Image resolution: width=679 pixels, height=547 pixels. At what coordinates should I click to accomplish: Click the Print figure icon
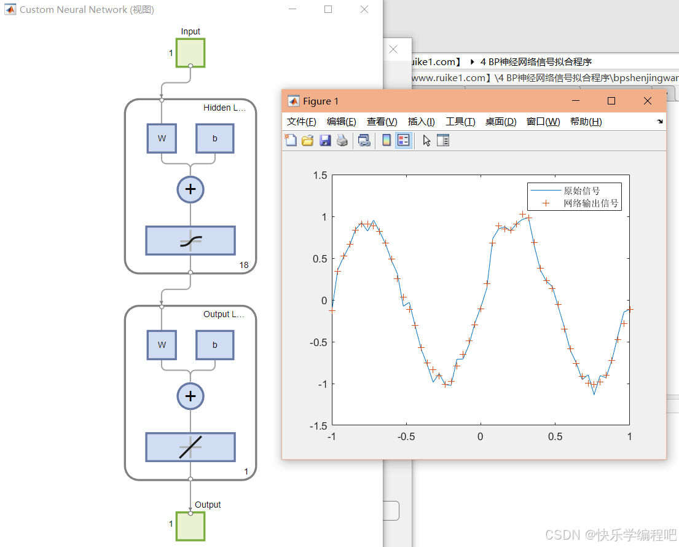pos(342,140)
